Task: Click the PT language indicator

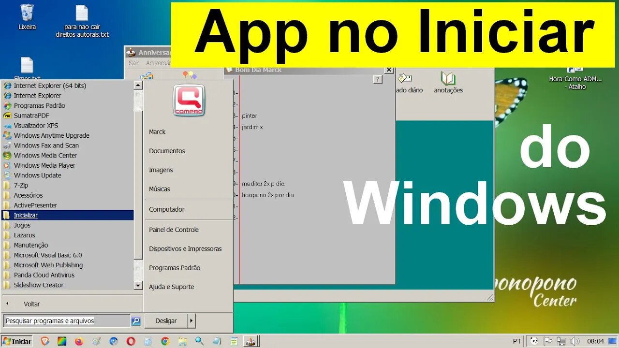Action: click(x=517, y=341)
